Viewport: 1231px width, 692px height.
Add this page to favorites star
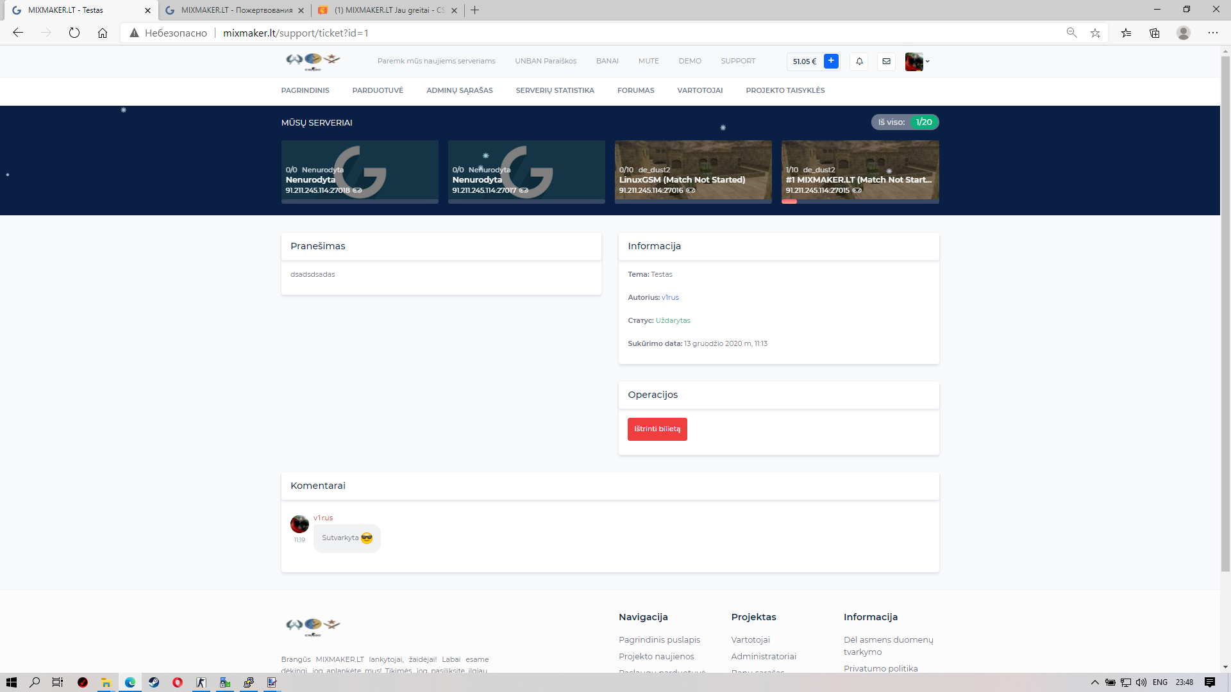(1095, 33)
